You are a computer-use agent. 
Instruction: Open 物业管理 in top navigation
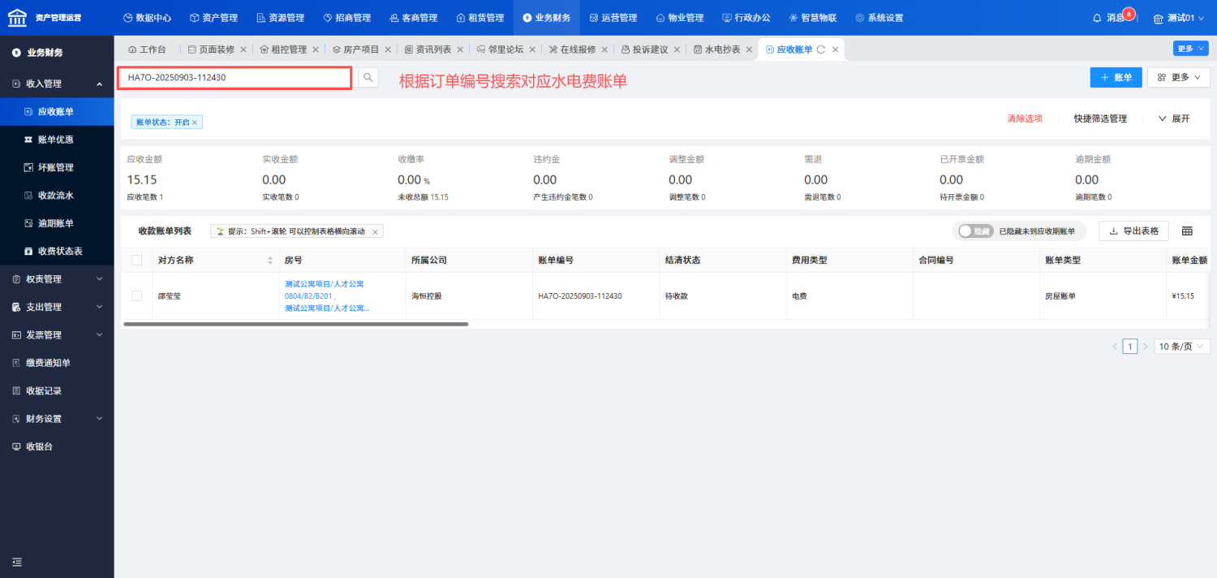pos(679,18)
